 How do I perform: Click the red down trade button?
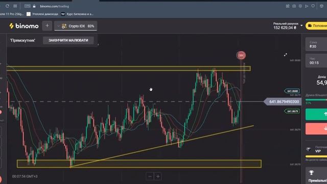(316, 129)
